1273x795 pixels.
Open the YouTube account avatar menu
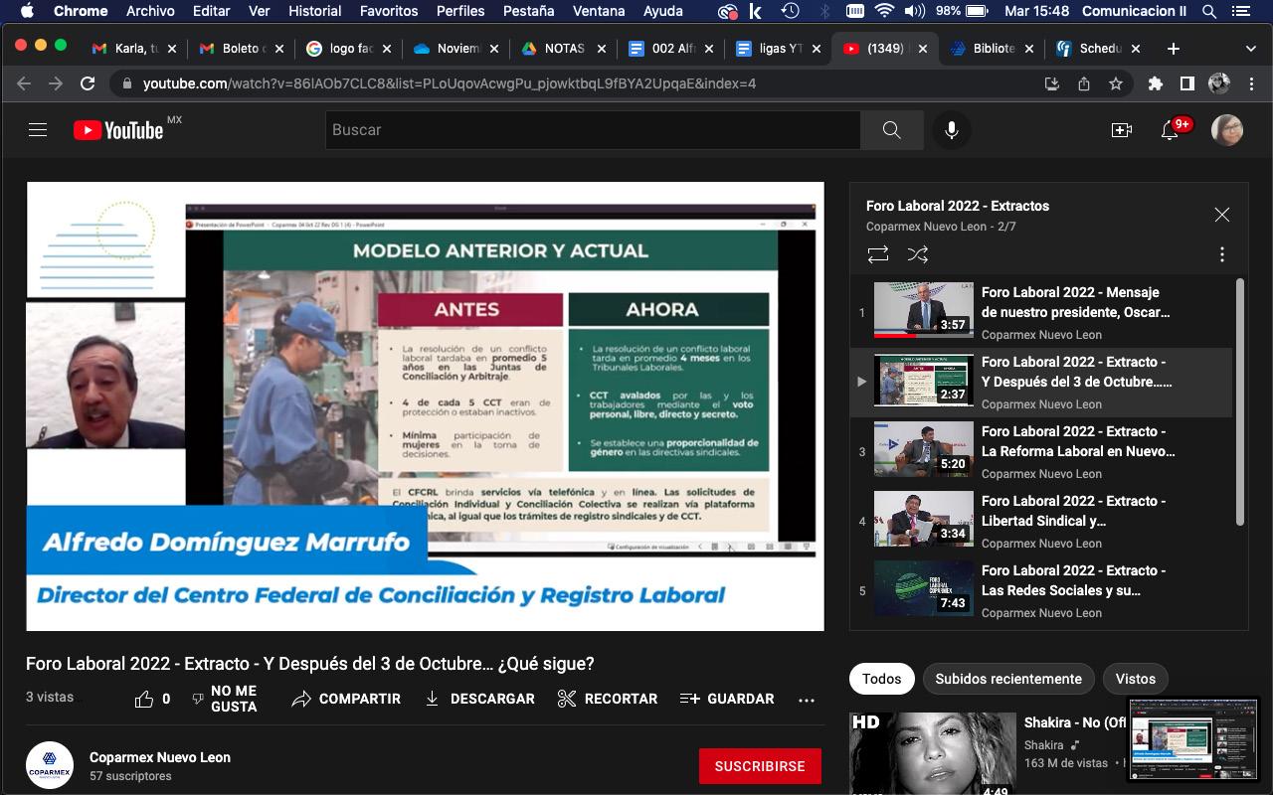[x=1227, y=130]
